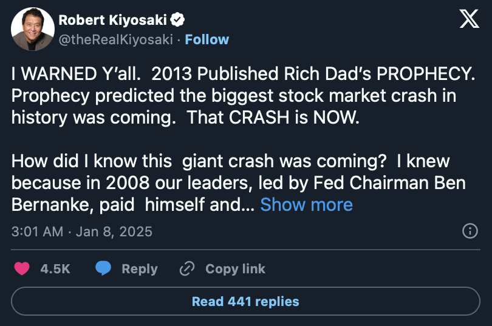Follow Robert Kiyosaki's account
The height and width of the screenshot is (326, 492).
207,39
